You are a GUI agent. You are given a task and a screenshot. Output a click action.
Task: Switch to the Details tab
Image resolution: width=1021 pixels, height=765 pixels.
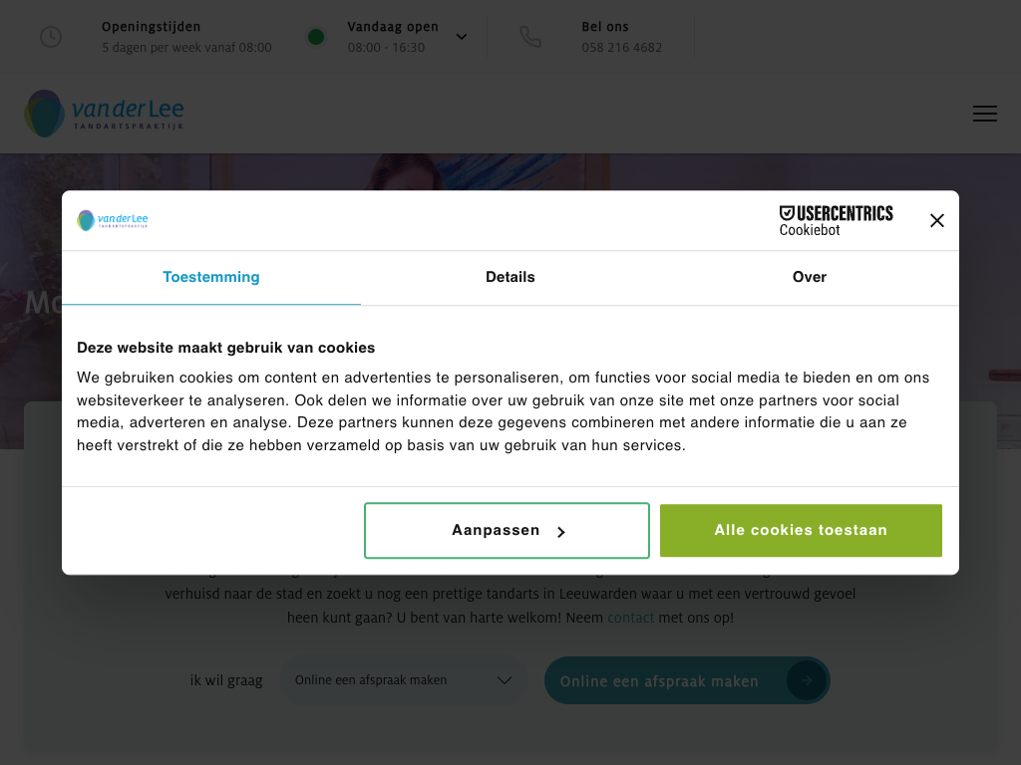(x=510, y=277)
